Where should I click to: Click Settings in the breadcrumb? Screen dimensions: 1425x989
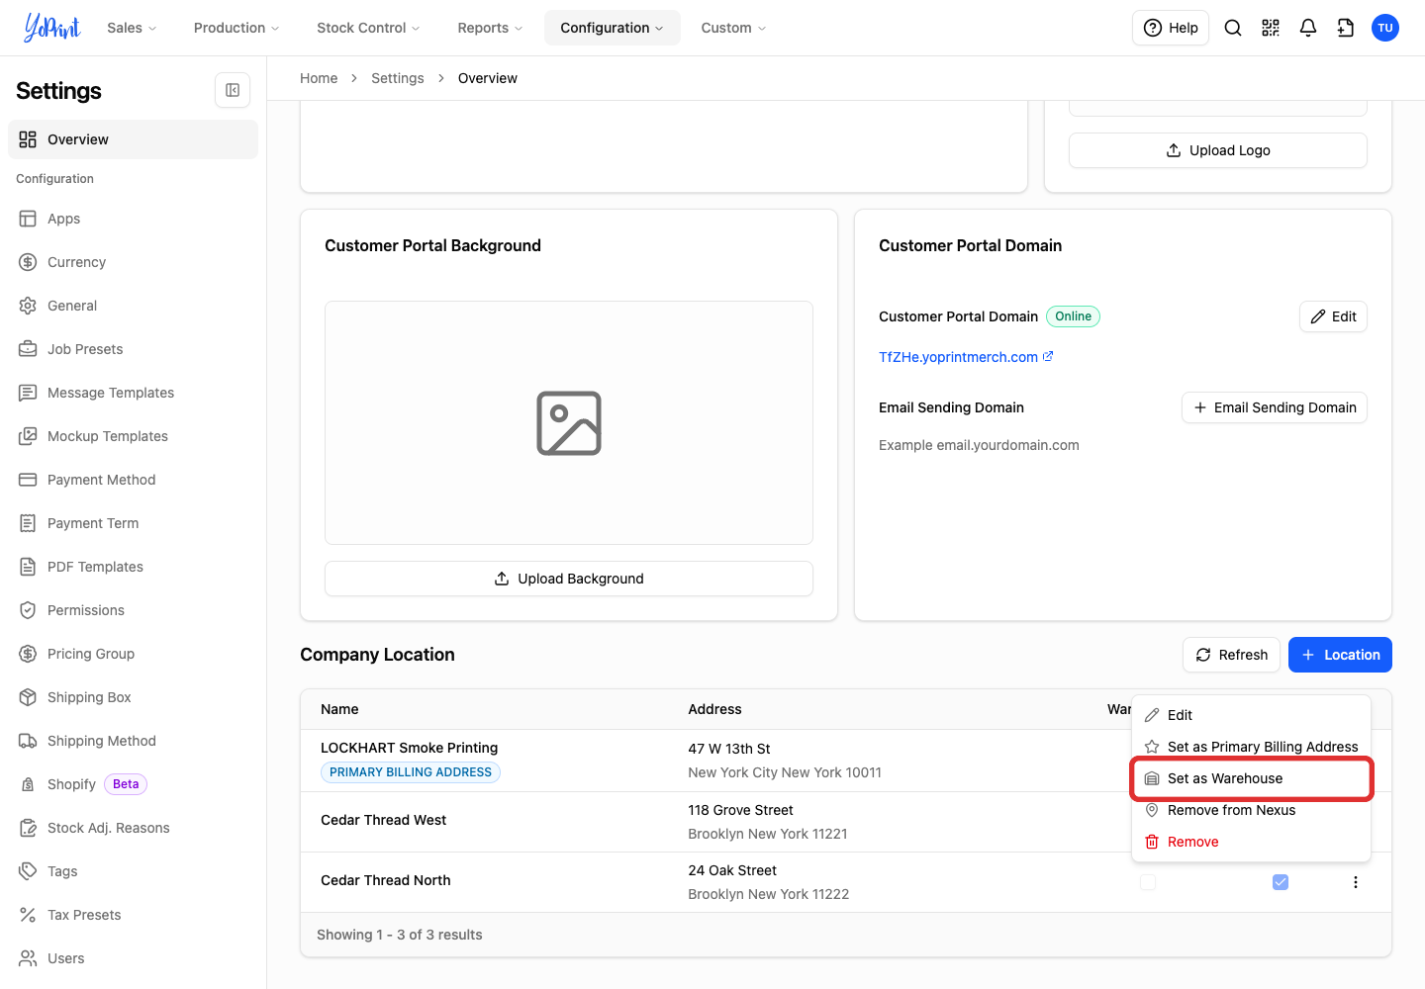click(398, 78)
